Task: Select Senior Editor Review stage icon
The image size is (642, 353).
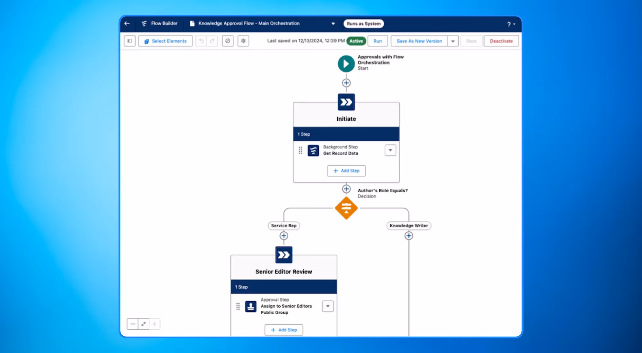Action: 284,255
